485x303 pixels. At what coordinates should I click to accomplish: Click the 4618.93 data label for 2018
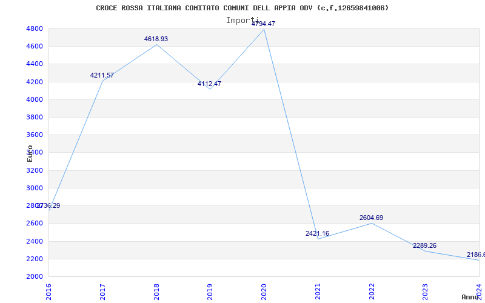pos(156,39)
